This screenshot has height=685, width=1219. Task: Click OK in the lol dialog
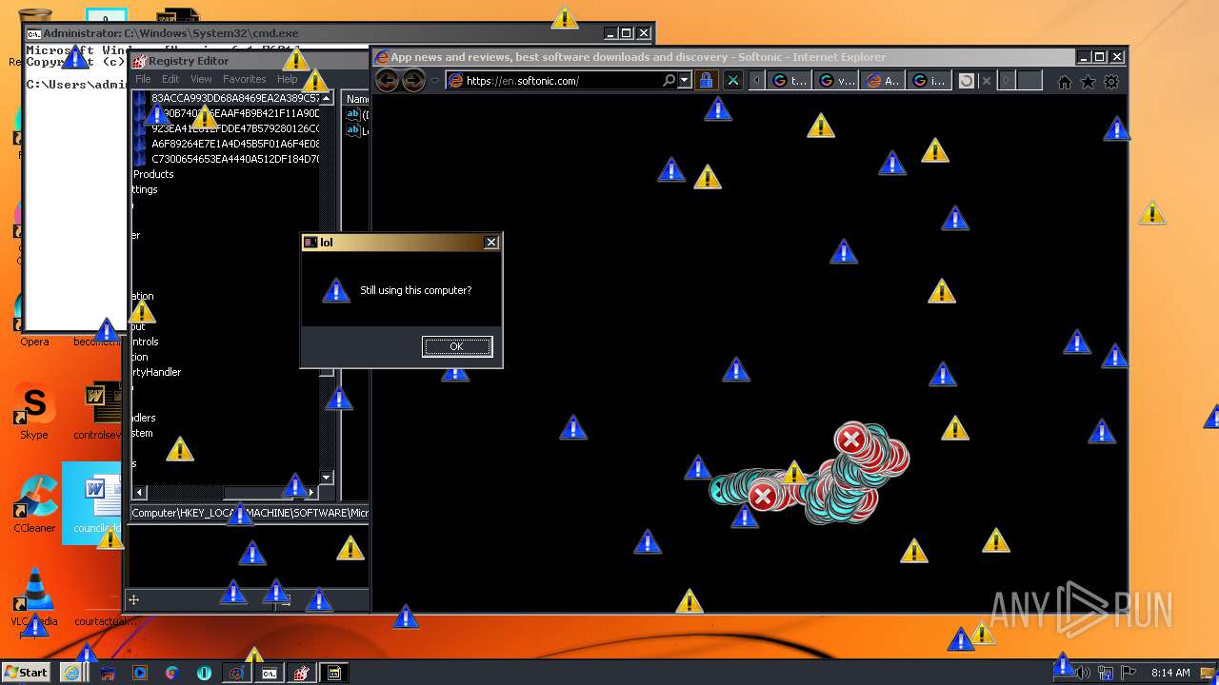pyautogui.click(x=457, y=346)
